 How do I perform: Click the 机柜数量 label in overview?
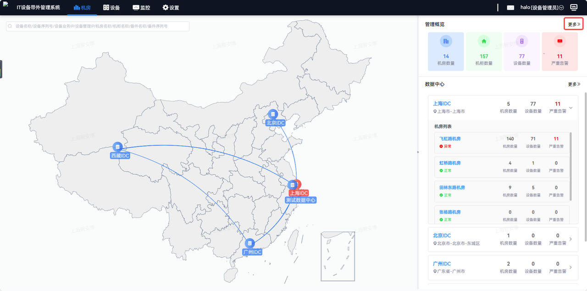pyautogui.click(x=484, y=63)
